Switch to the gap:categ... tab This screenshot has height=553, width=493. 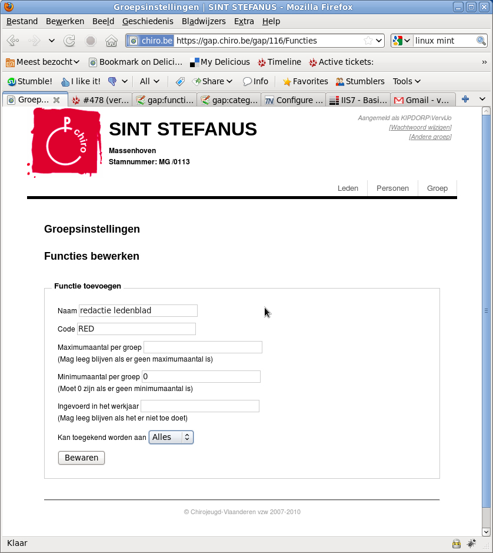tap(229, 100)
